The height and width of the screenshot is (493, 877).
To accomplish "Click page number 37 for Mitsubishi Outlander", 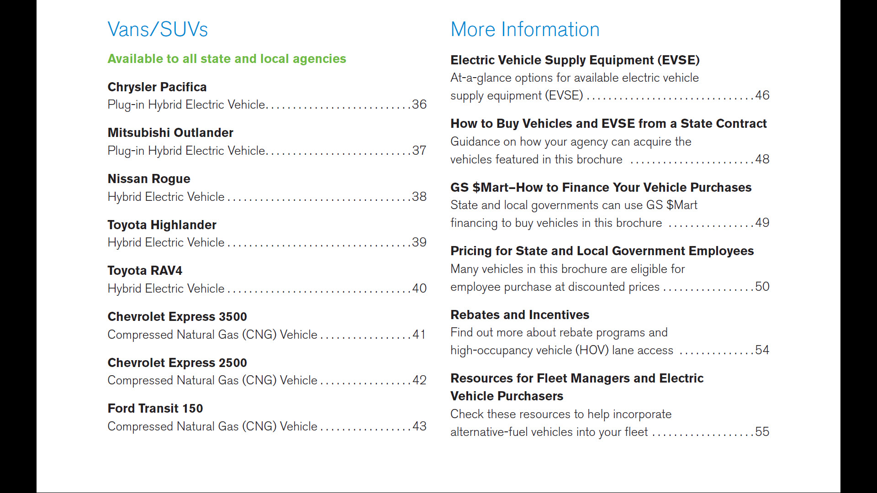I will click(x=419, y=151).
